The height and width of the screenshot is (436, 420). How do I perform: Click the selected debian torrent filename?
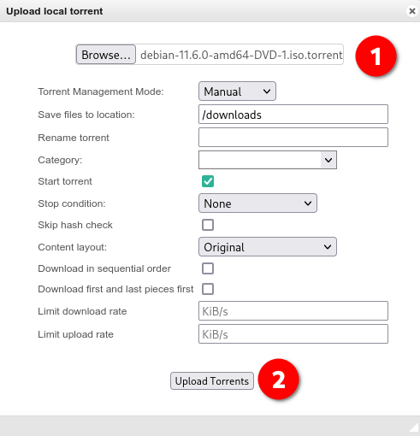point(241,55)
